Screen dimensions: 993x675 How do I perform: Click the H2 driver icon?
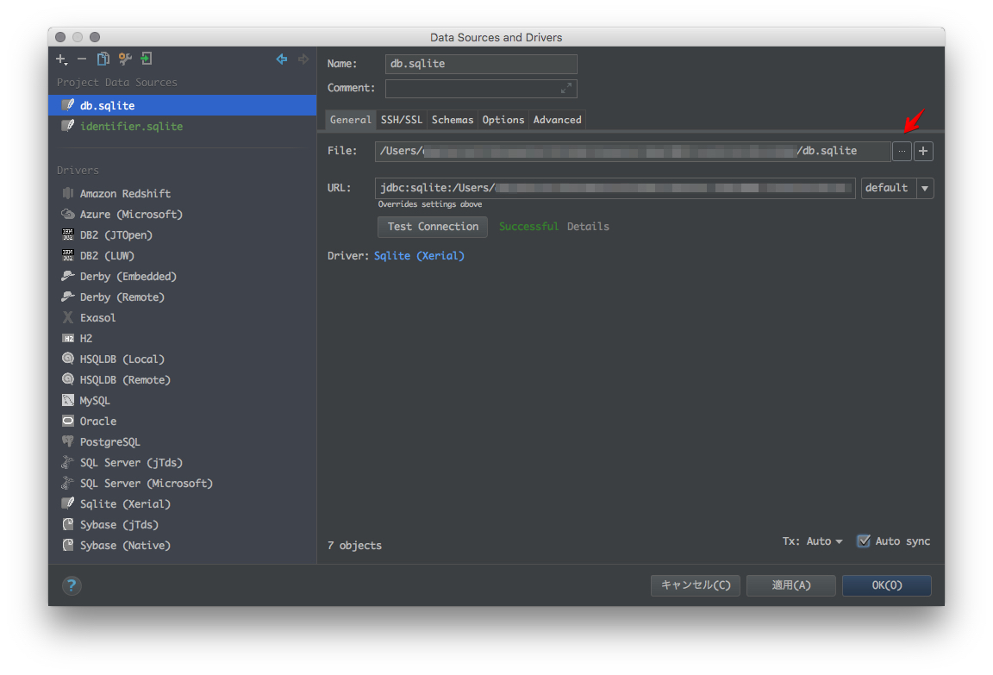(x=68, y=338)
